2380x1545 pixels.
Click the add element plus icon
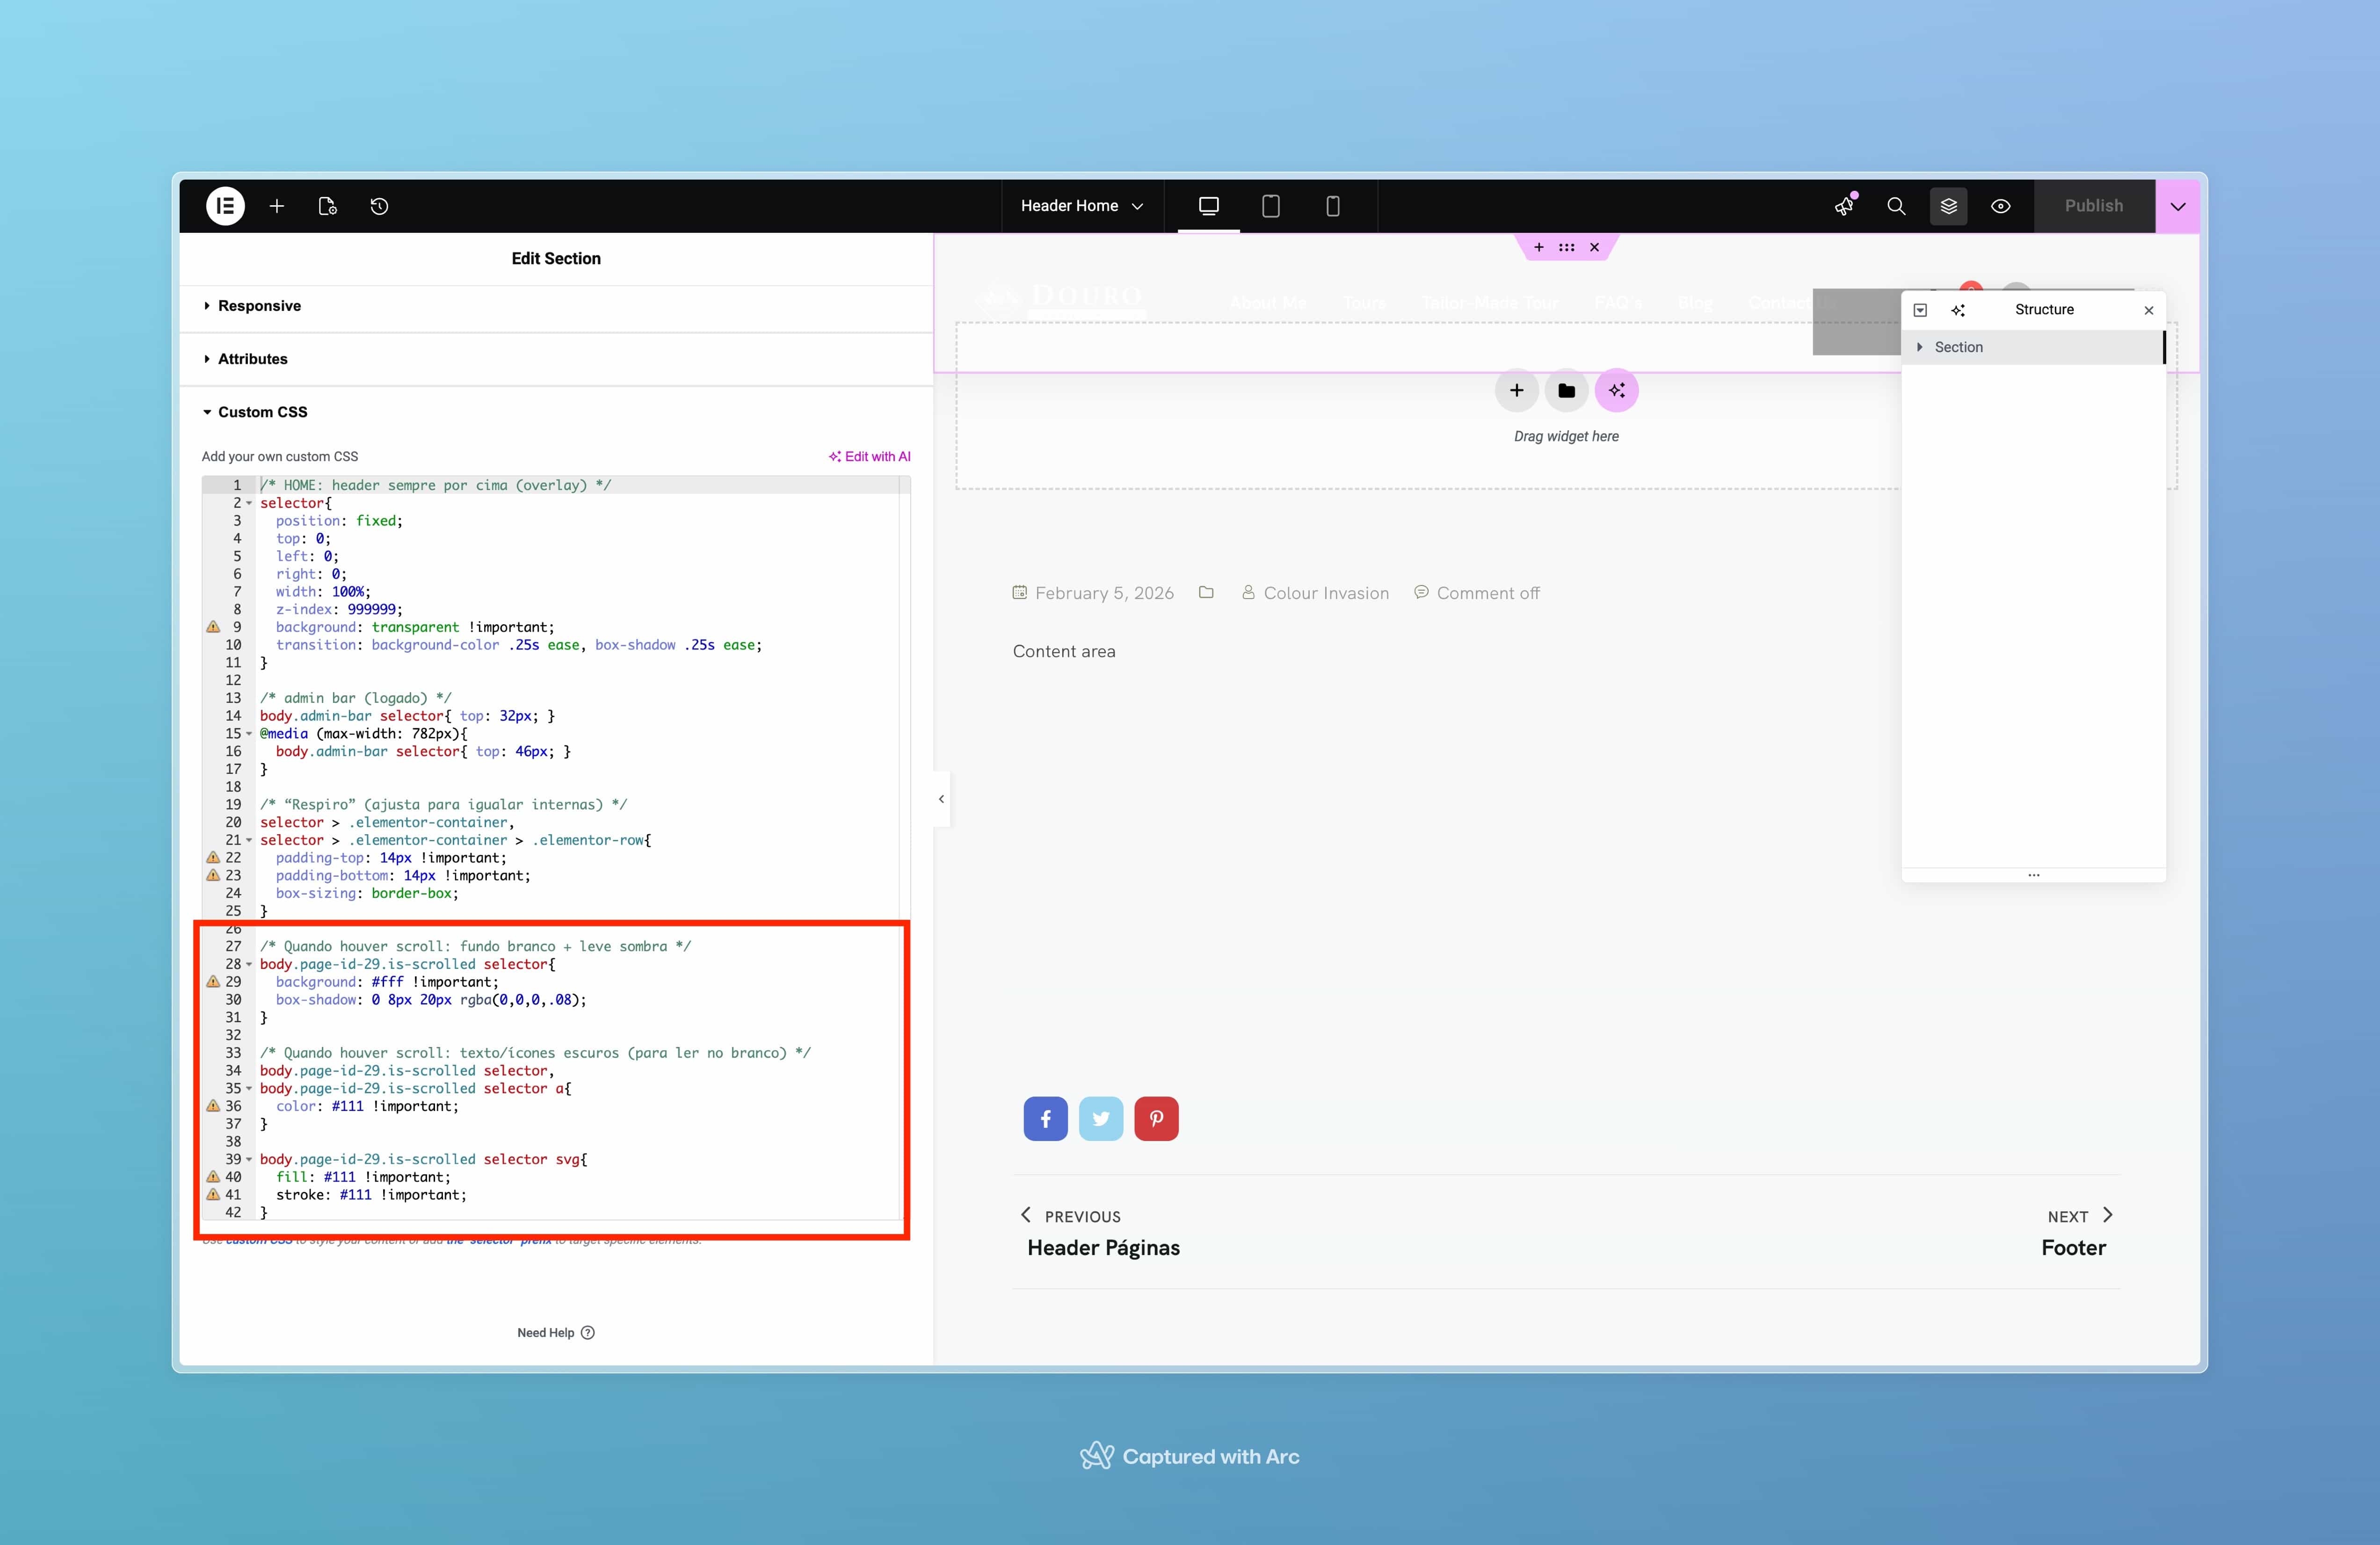coord(277,206)
